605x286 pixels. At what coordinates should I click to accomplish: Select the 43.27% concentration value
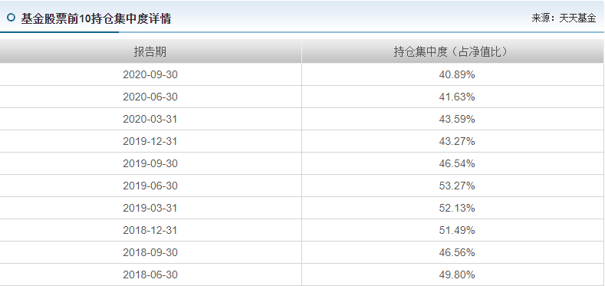(x=457, y=141)
